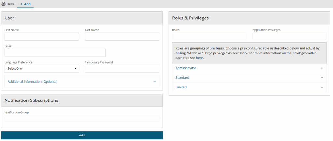Focus the First Name field
This screenshot has width=333, height=141.
pos(42,37)
